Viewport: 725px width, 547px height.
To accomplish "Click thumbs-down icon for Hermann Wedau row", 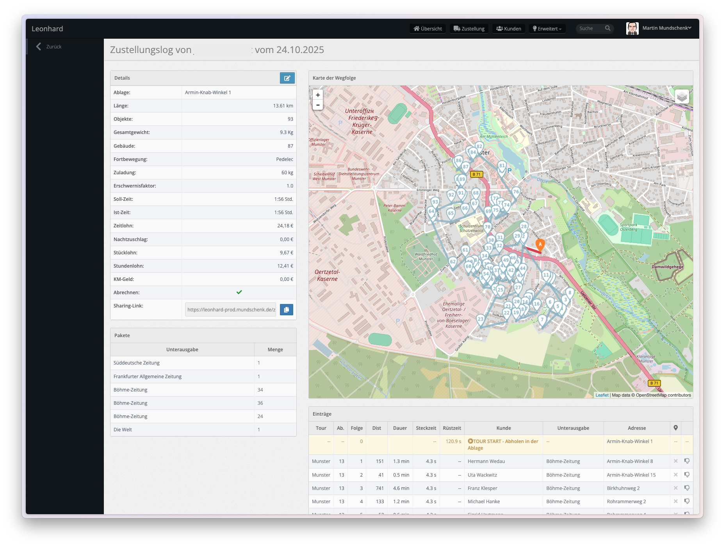I will click(x=687, y=461).
